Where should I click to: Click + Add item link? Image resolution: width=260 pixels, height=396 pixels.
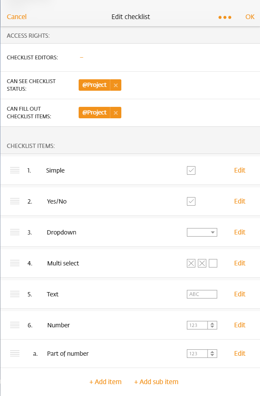tap(105, 382)
